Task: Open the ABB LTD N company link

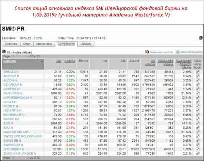Action: click(x=11, y=72)
